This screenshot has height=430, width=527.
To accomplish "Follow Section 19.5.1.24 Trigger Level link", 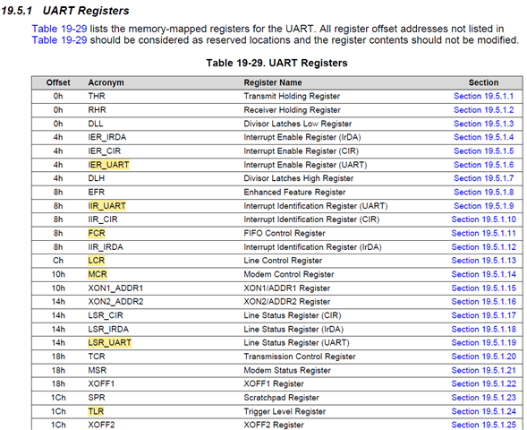I will [483, 411].
